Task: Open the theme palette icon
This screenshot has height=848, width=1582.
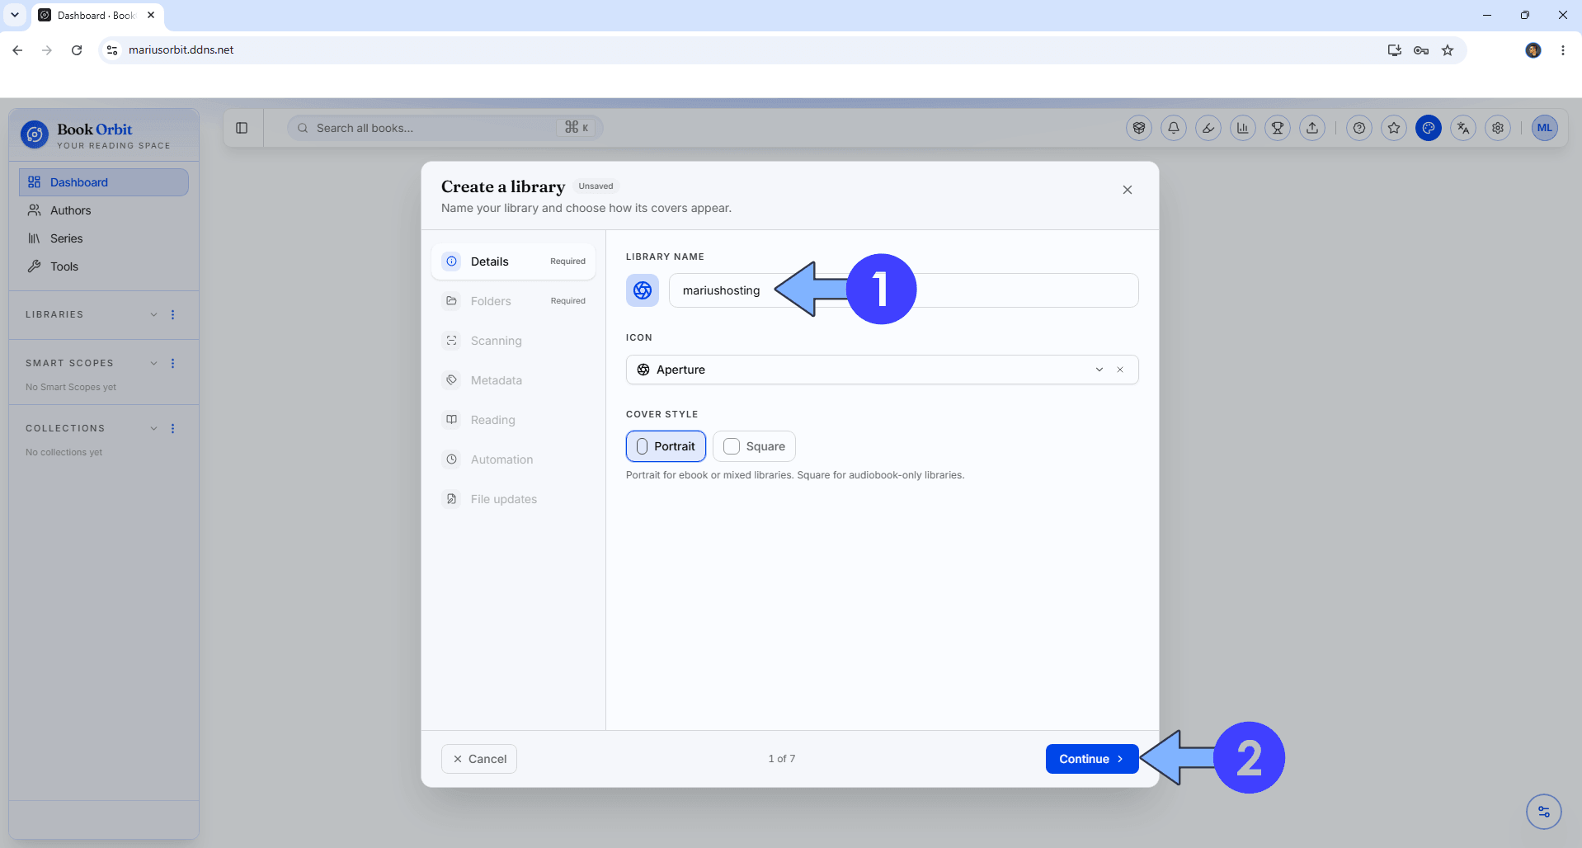Action: point(1429,128)
